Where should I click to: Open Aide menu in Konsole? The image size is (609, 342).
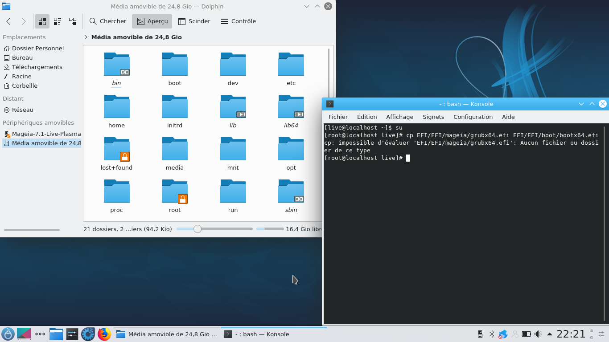508,117
